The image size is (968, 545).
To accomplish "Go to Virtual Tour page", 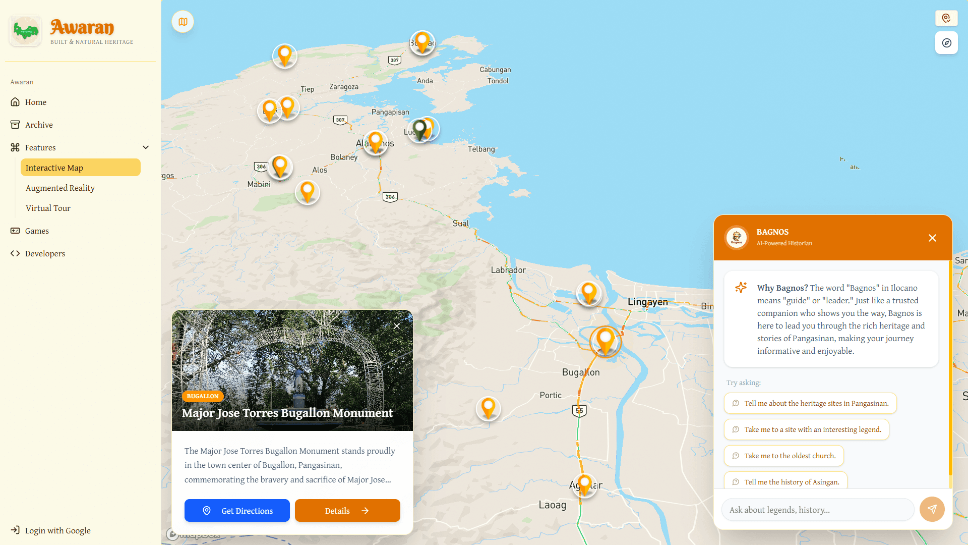I will [48, 208].
